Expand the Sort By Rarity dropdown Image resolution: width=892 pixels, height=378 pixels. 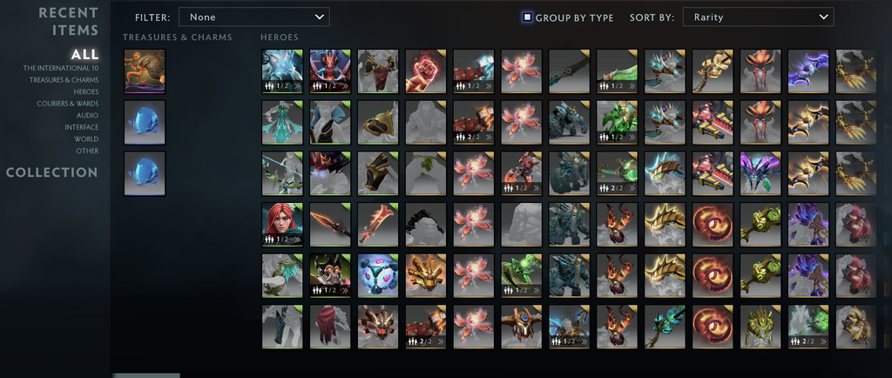click(x=758, y=17)
